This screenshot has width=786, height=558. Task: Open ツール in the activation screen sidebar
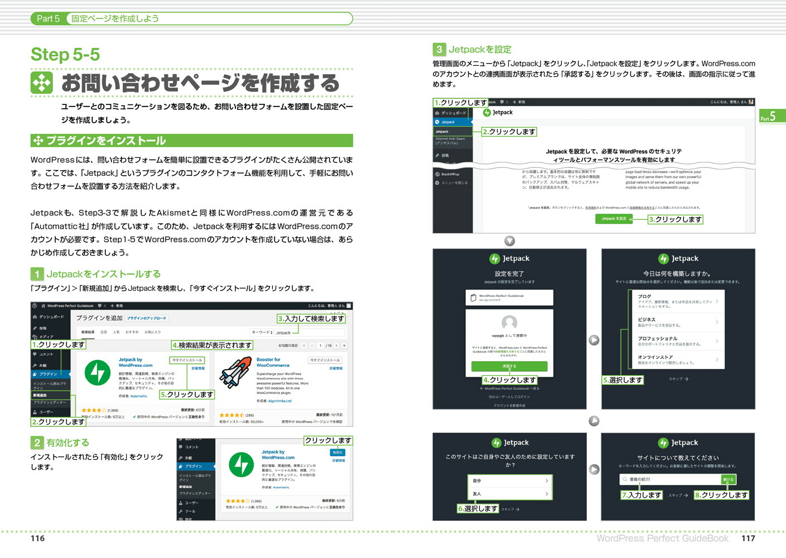pyautogui.click(x=187, y=511)
